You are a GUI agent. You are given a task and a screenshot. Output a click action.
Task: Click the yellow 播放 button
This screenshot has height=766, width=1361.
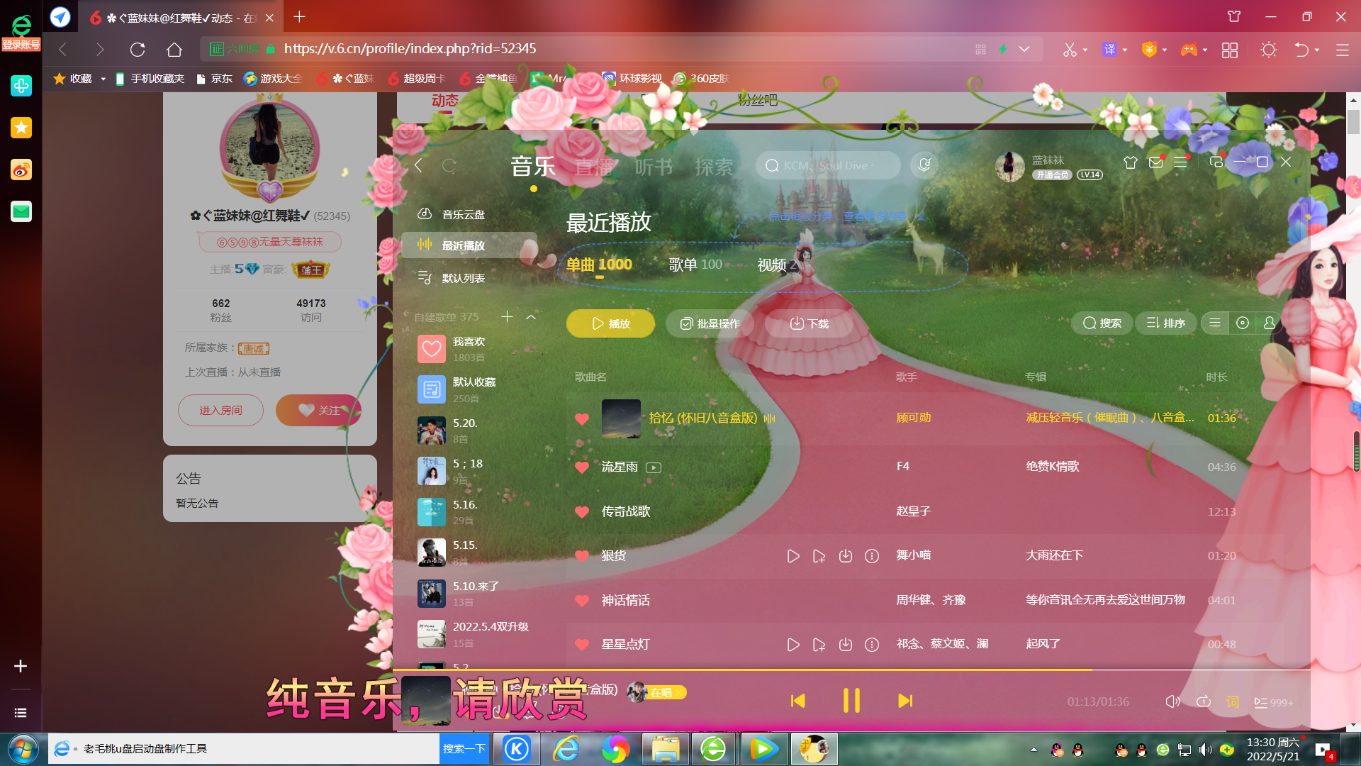click(610, 323)
